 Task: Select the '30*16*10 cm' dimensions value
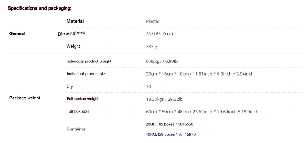[x=159, y=34]
